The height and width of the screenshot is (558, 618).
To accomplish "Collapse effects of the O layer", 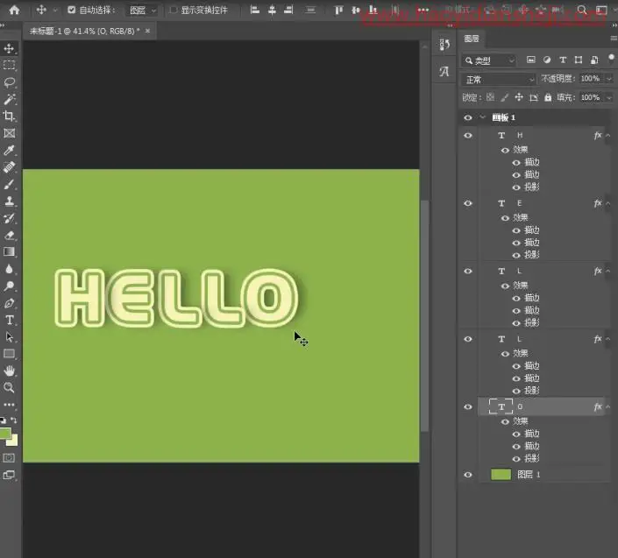I will coord(608,406).
